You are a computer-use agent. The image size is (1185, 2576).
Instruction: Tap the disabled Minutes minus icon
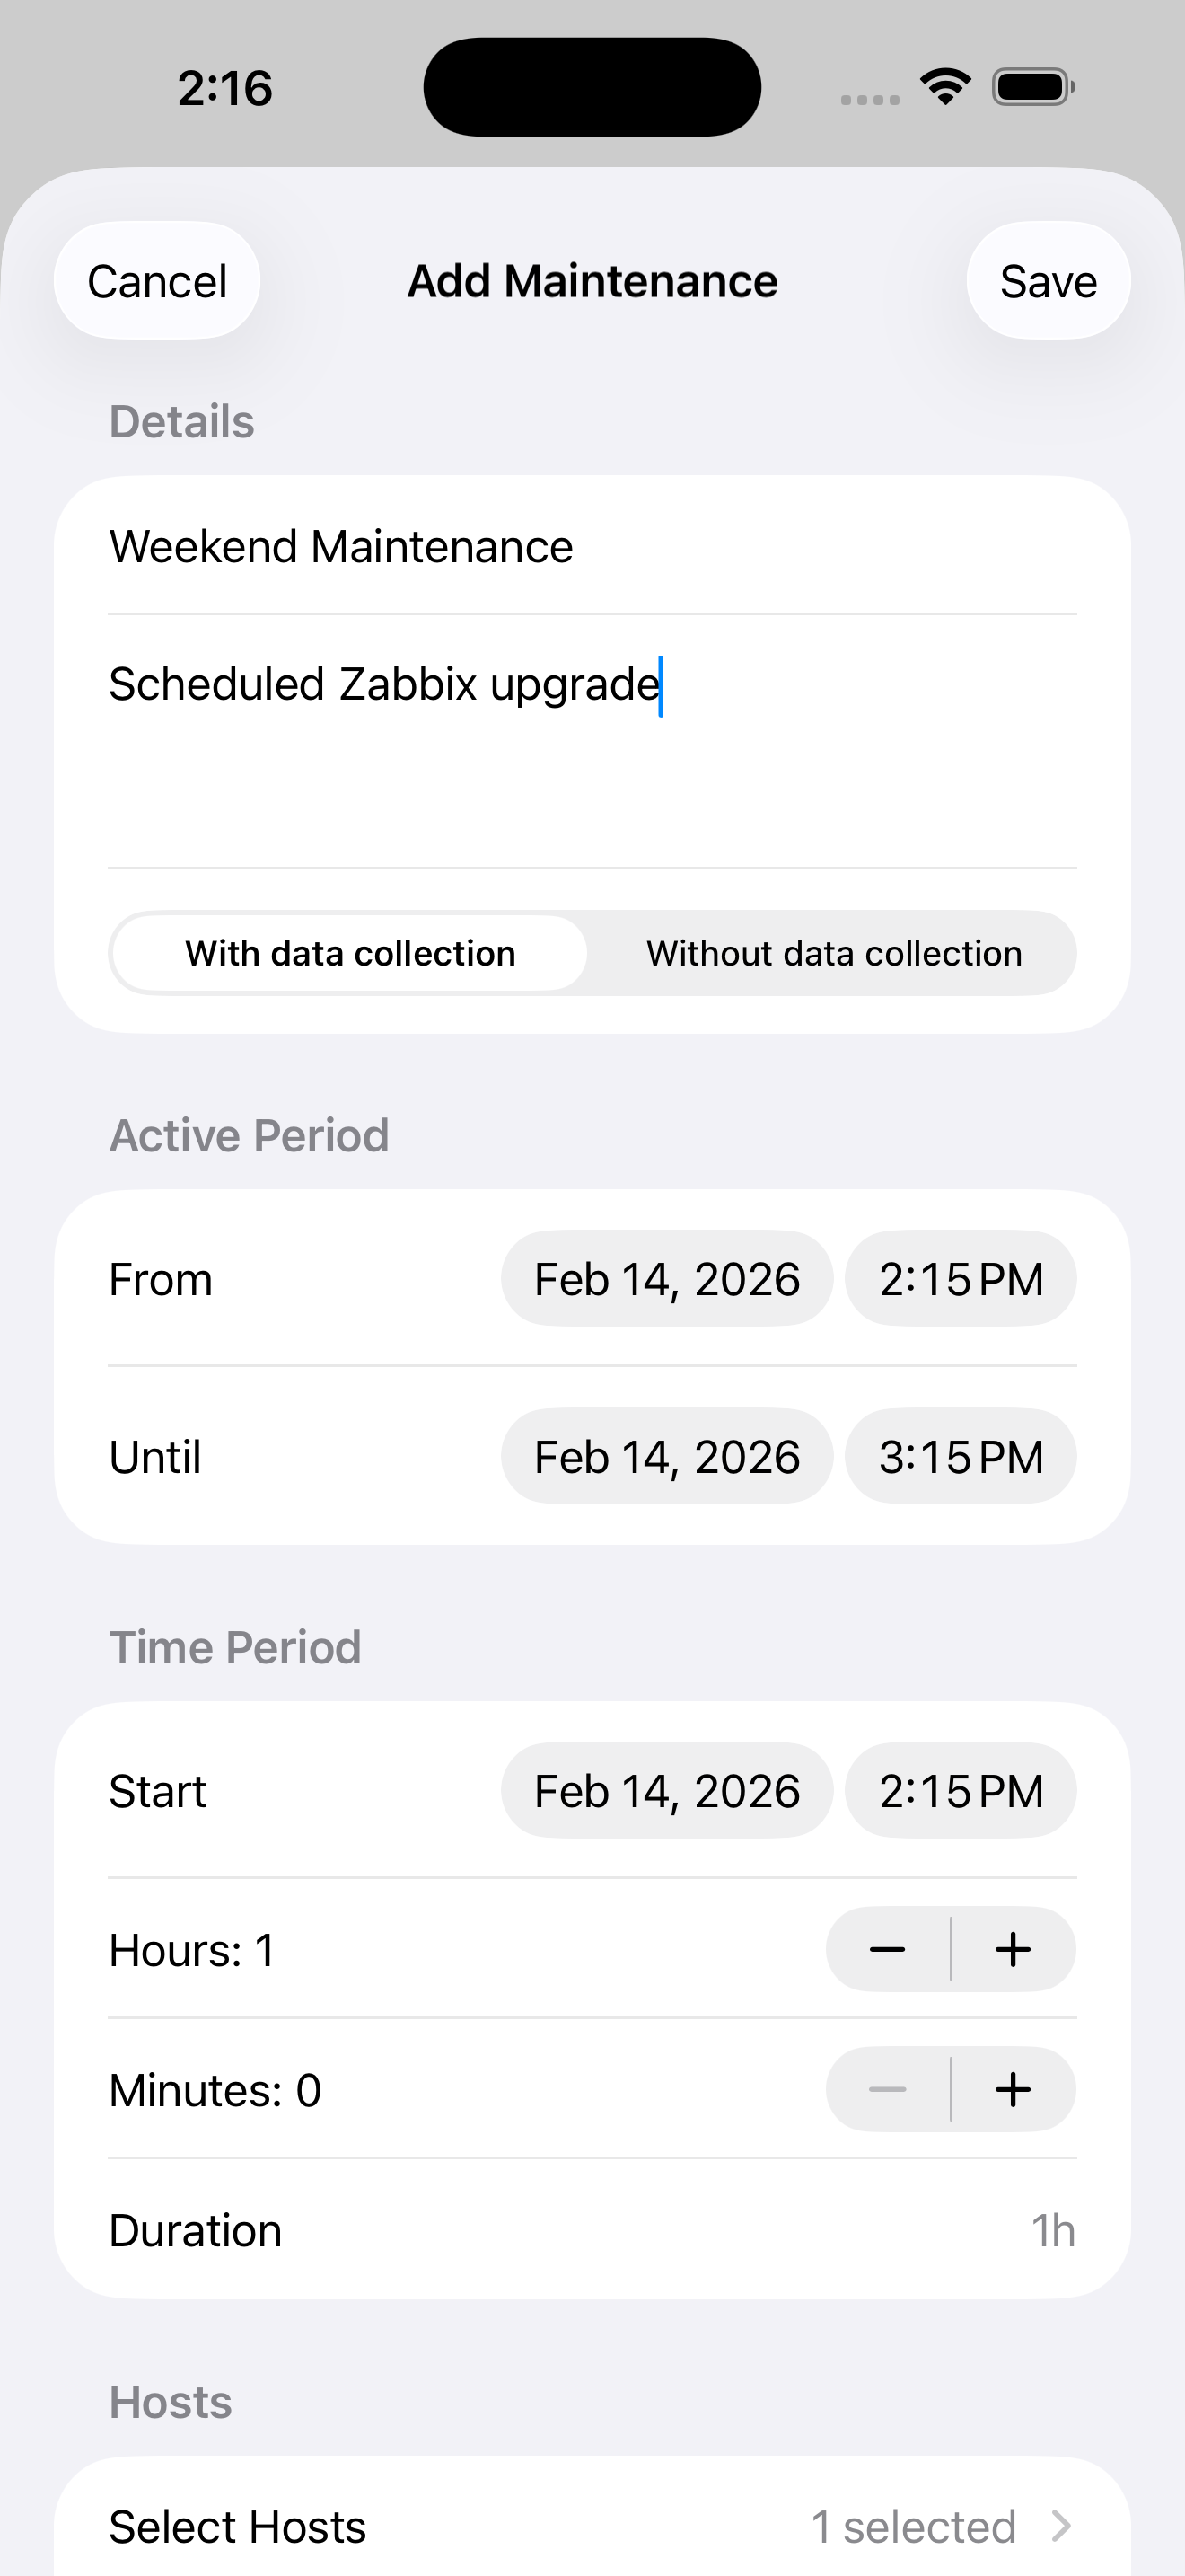(x=886, y=2089)
